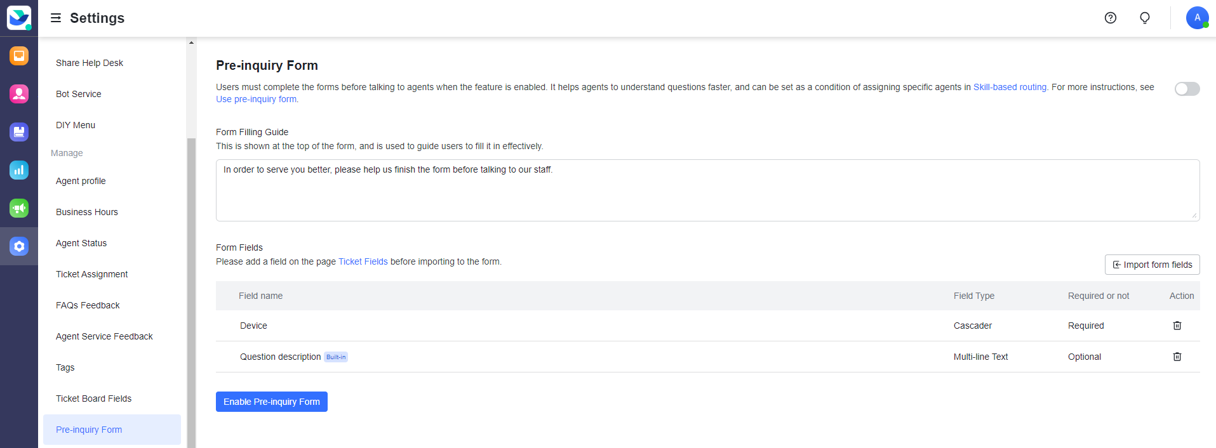The height and width of the screenshot is (448, 1216).
Task: Toggle the Pre-inquiry Form switch on
Action: [x=1186, y=89]
